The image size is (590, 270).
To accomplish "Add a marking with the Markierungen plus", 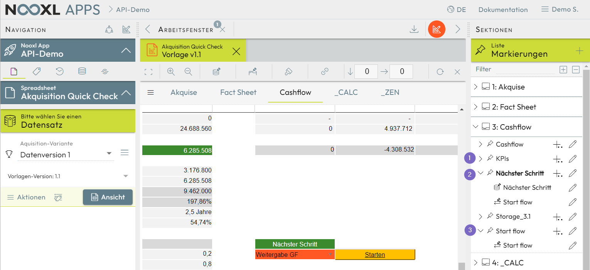I will pyautogui.click(x=579, y=51).
